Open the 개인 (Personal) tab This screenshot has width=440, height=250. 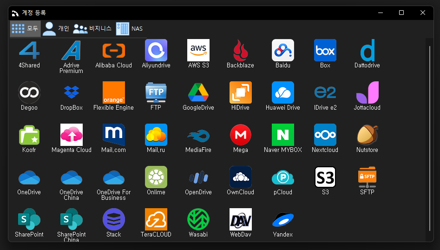pyautogui.click(x=56, y=29)
